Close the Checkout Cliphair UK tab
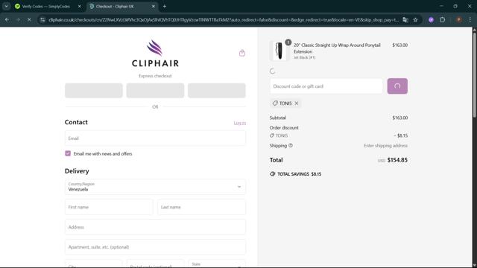Image resolution: width=477 pixels, height=268 pixels. (x=154, y=7)
